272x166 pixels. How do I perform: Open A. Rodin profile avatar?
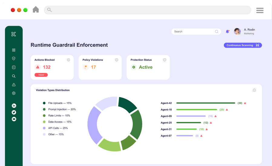pyautogui.click(x=237, y=31)
